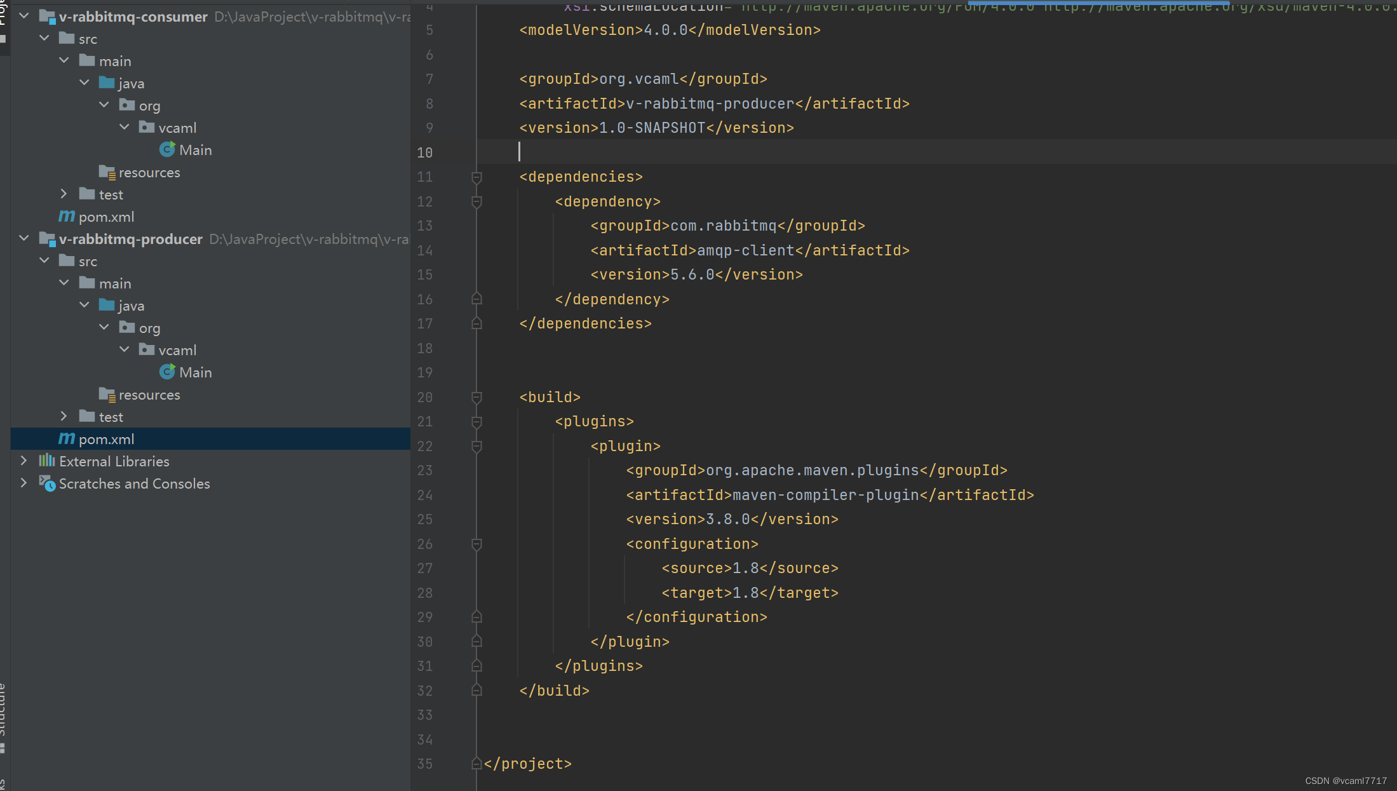
Task: Collapse the main folder in consumer module
Action: coord(64,60)
